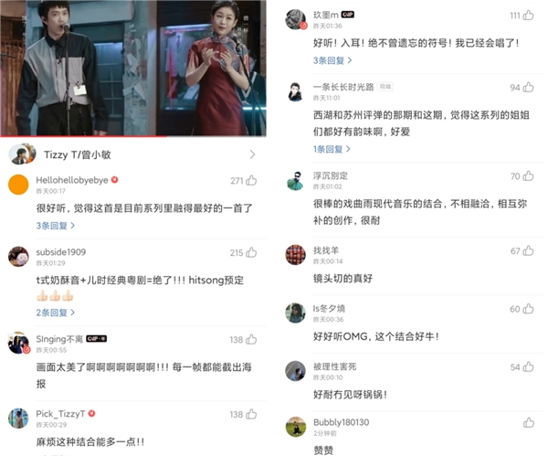548x456 pixels.
Task: Tap thumbs-up on 浮沉别定's comment
Action: click(x=528, y=175)
